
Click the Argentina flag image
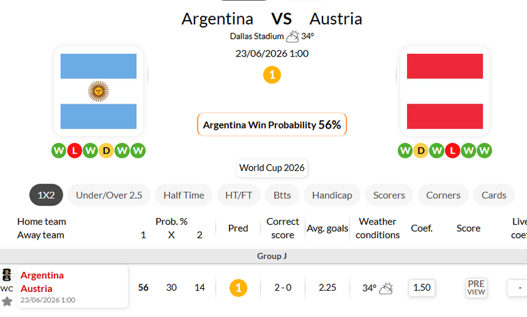[98, 91]
